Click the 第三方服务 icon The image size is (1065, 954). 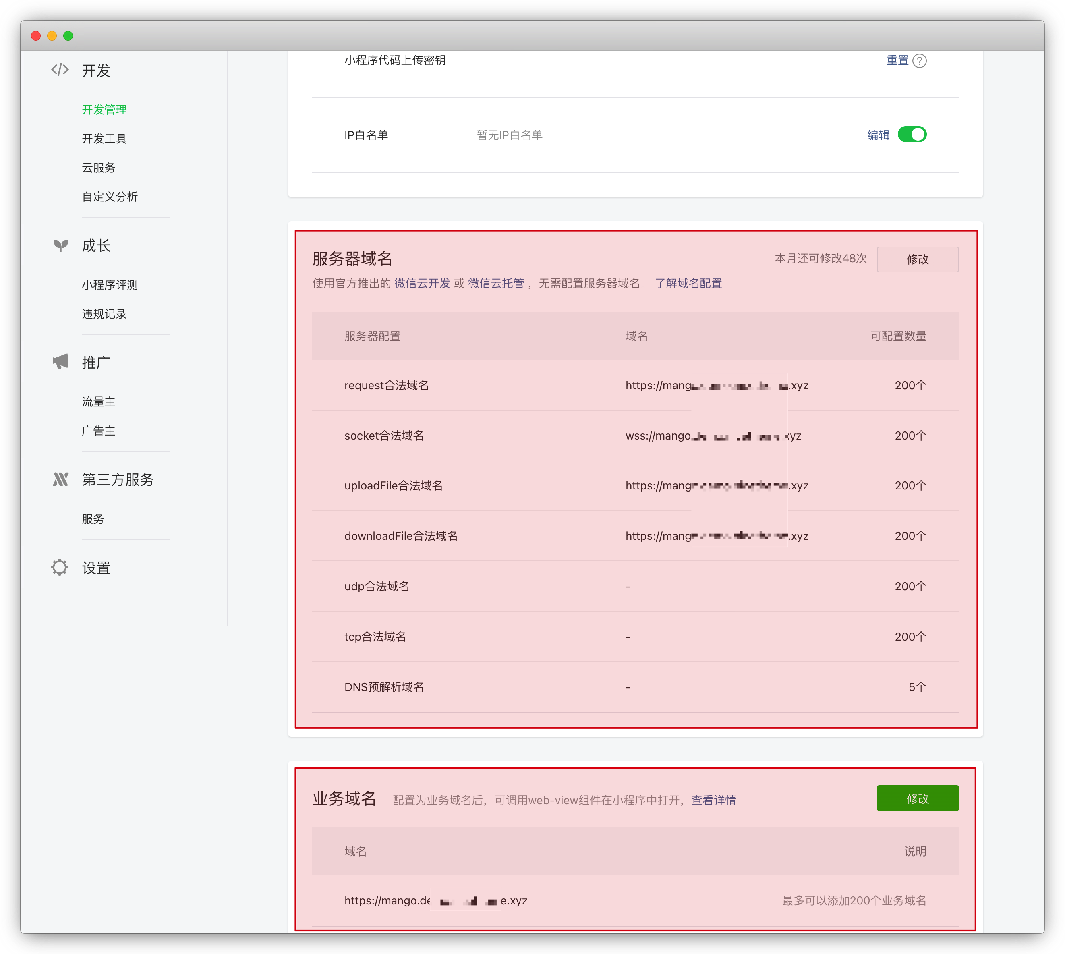click(x=60, y=479)
